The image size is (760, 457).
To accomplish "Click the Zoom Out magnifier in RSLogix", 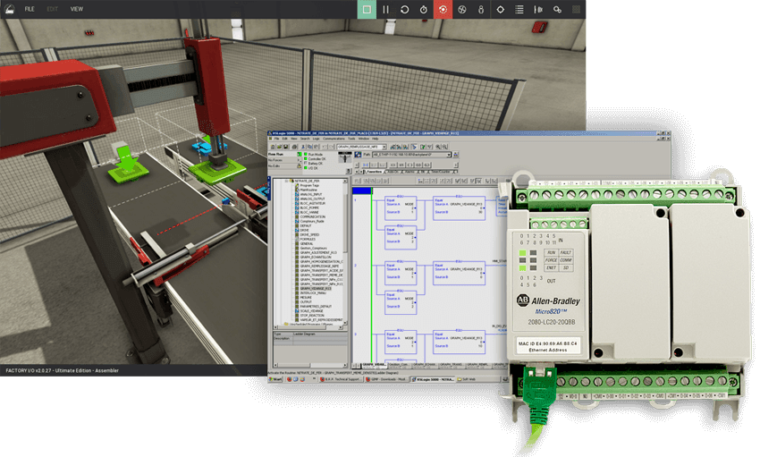I will (x=445, y=147).
